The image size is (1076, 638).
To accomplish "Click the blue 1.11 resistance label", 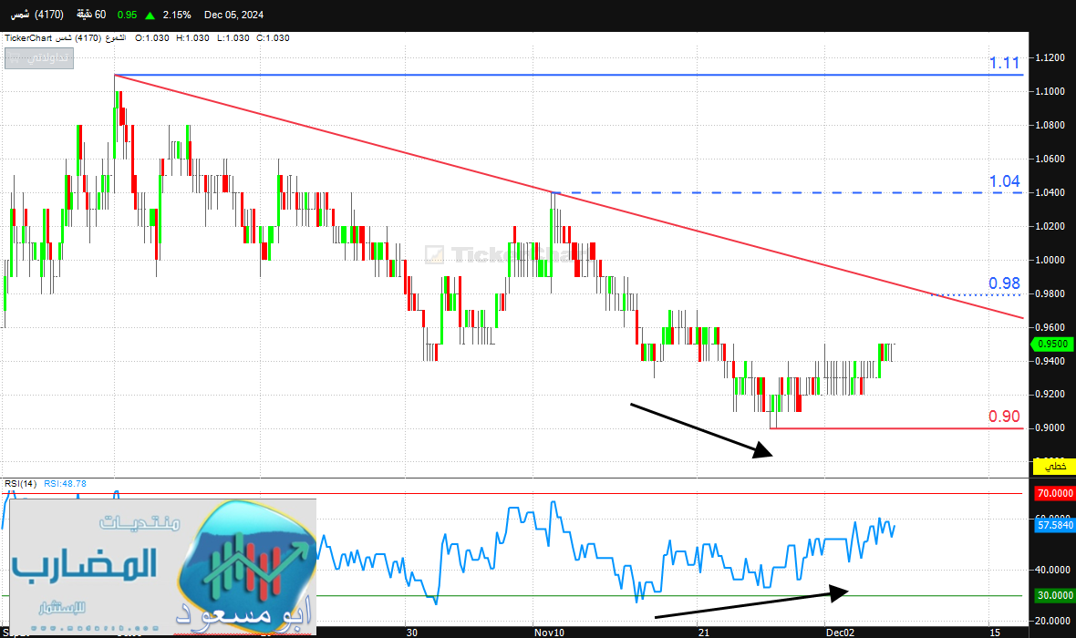I will (1004, 62).
